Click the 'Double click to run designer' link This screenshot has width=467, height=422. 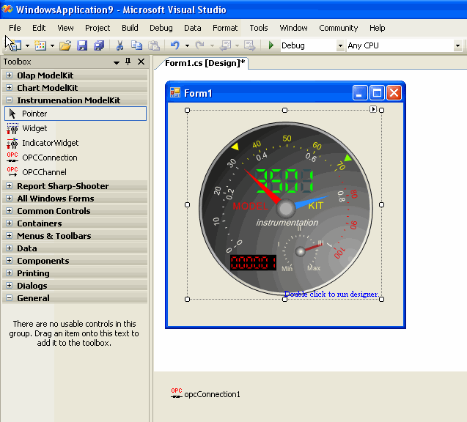point(331,294)
